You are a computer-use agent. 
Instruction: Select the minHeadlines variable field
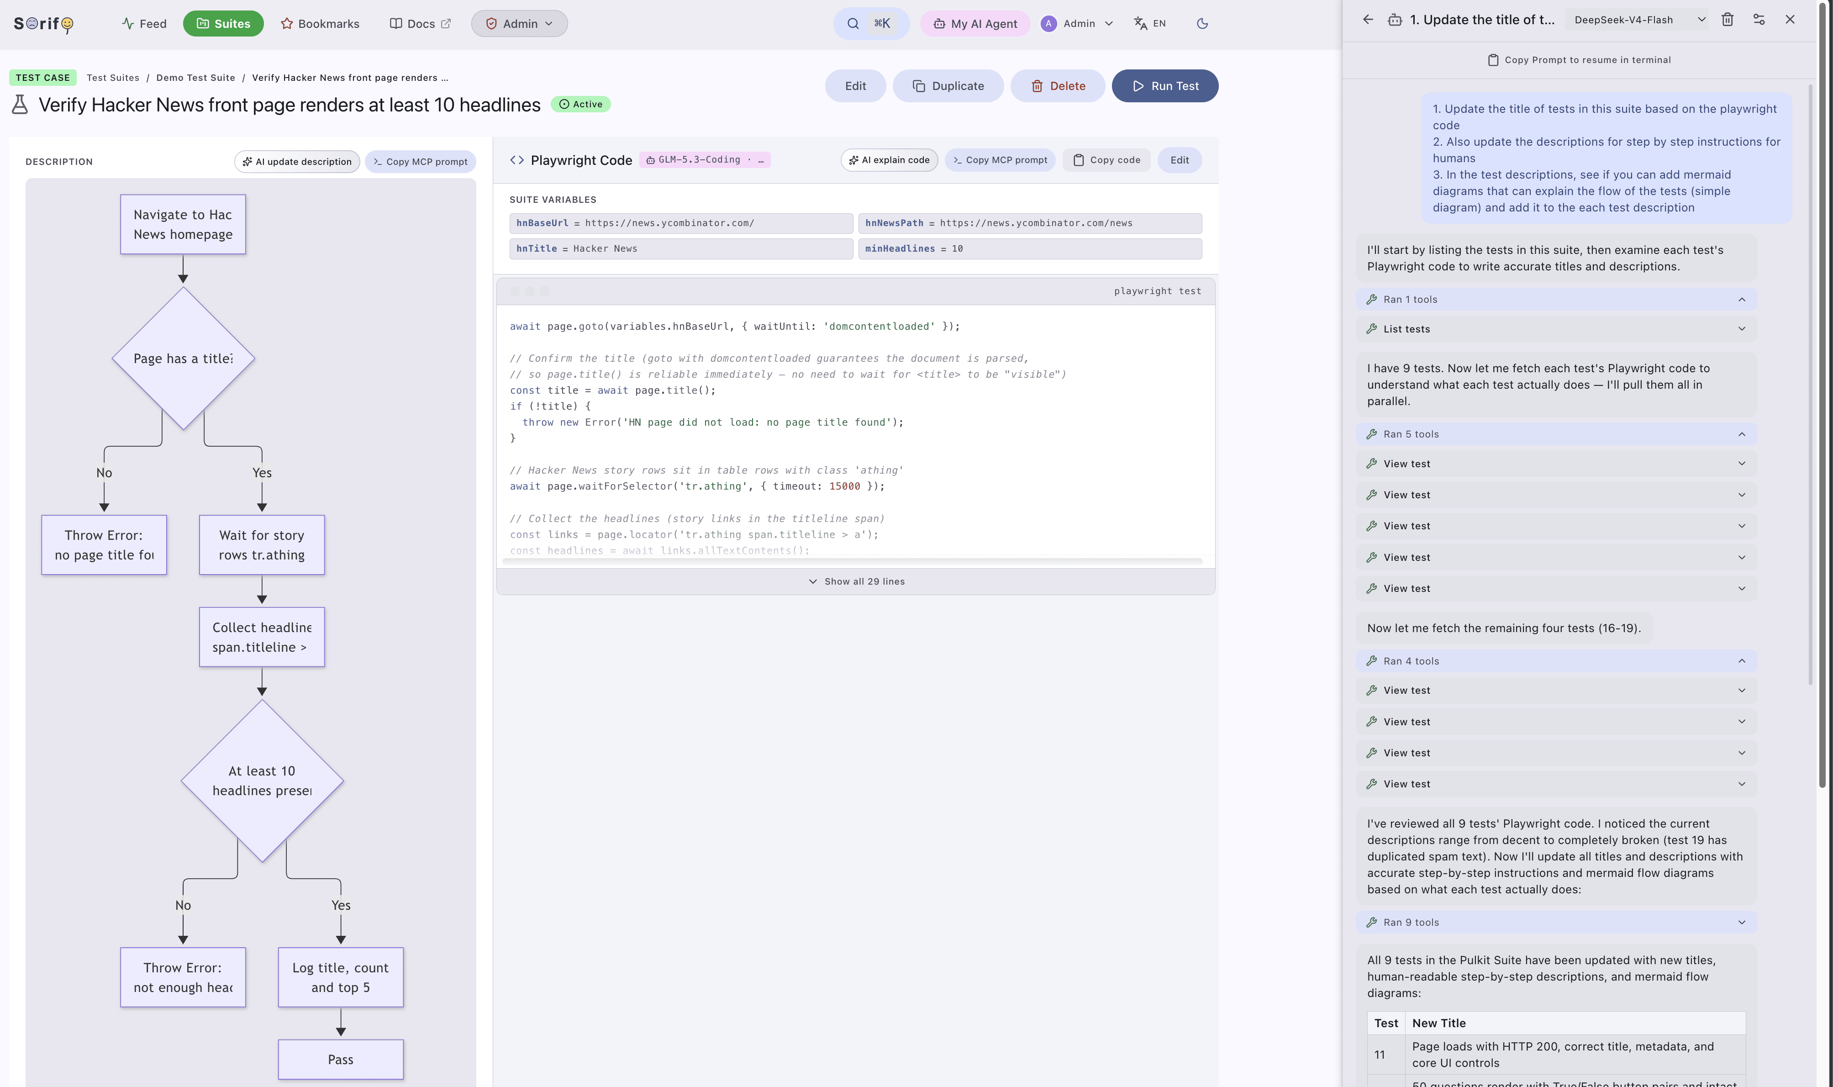(1030, 249)
